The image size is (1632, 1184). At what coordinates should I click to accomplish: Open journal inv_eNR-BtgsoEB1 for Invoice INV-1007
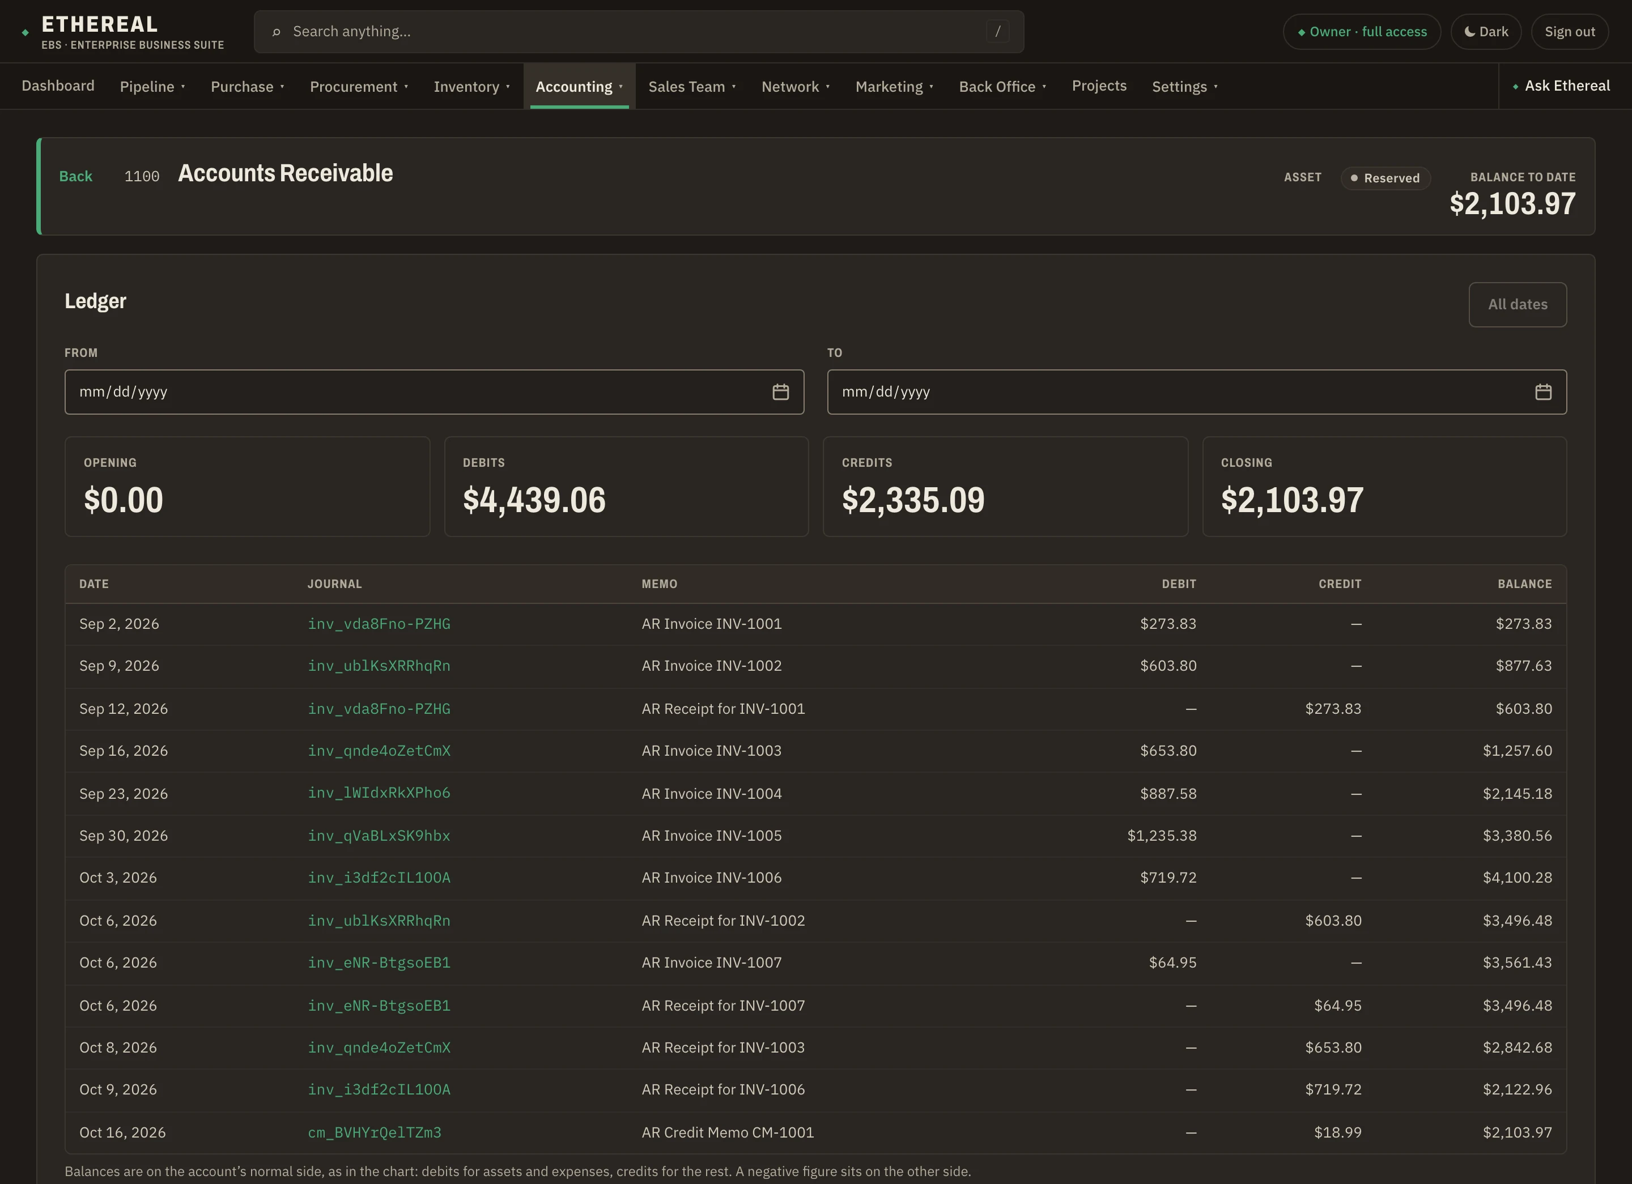(379, 962)
